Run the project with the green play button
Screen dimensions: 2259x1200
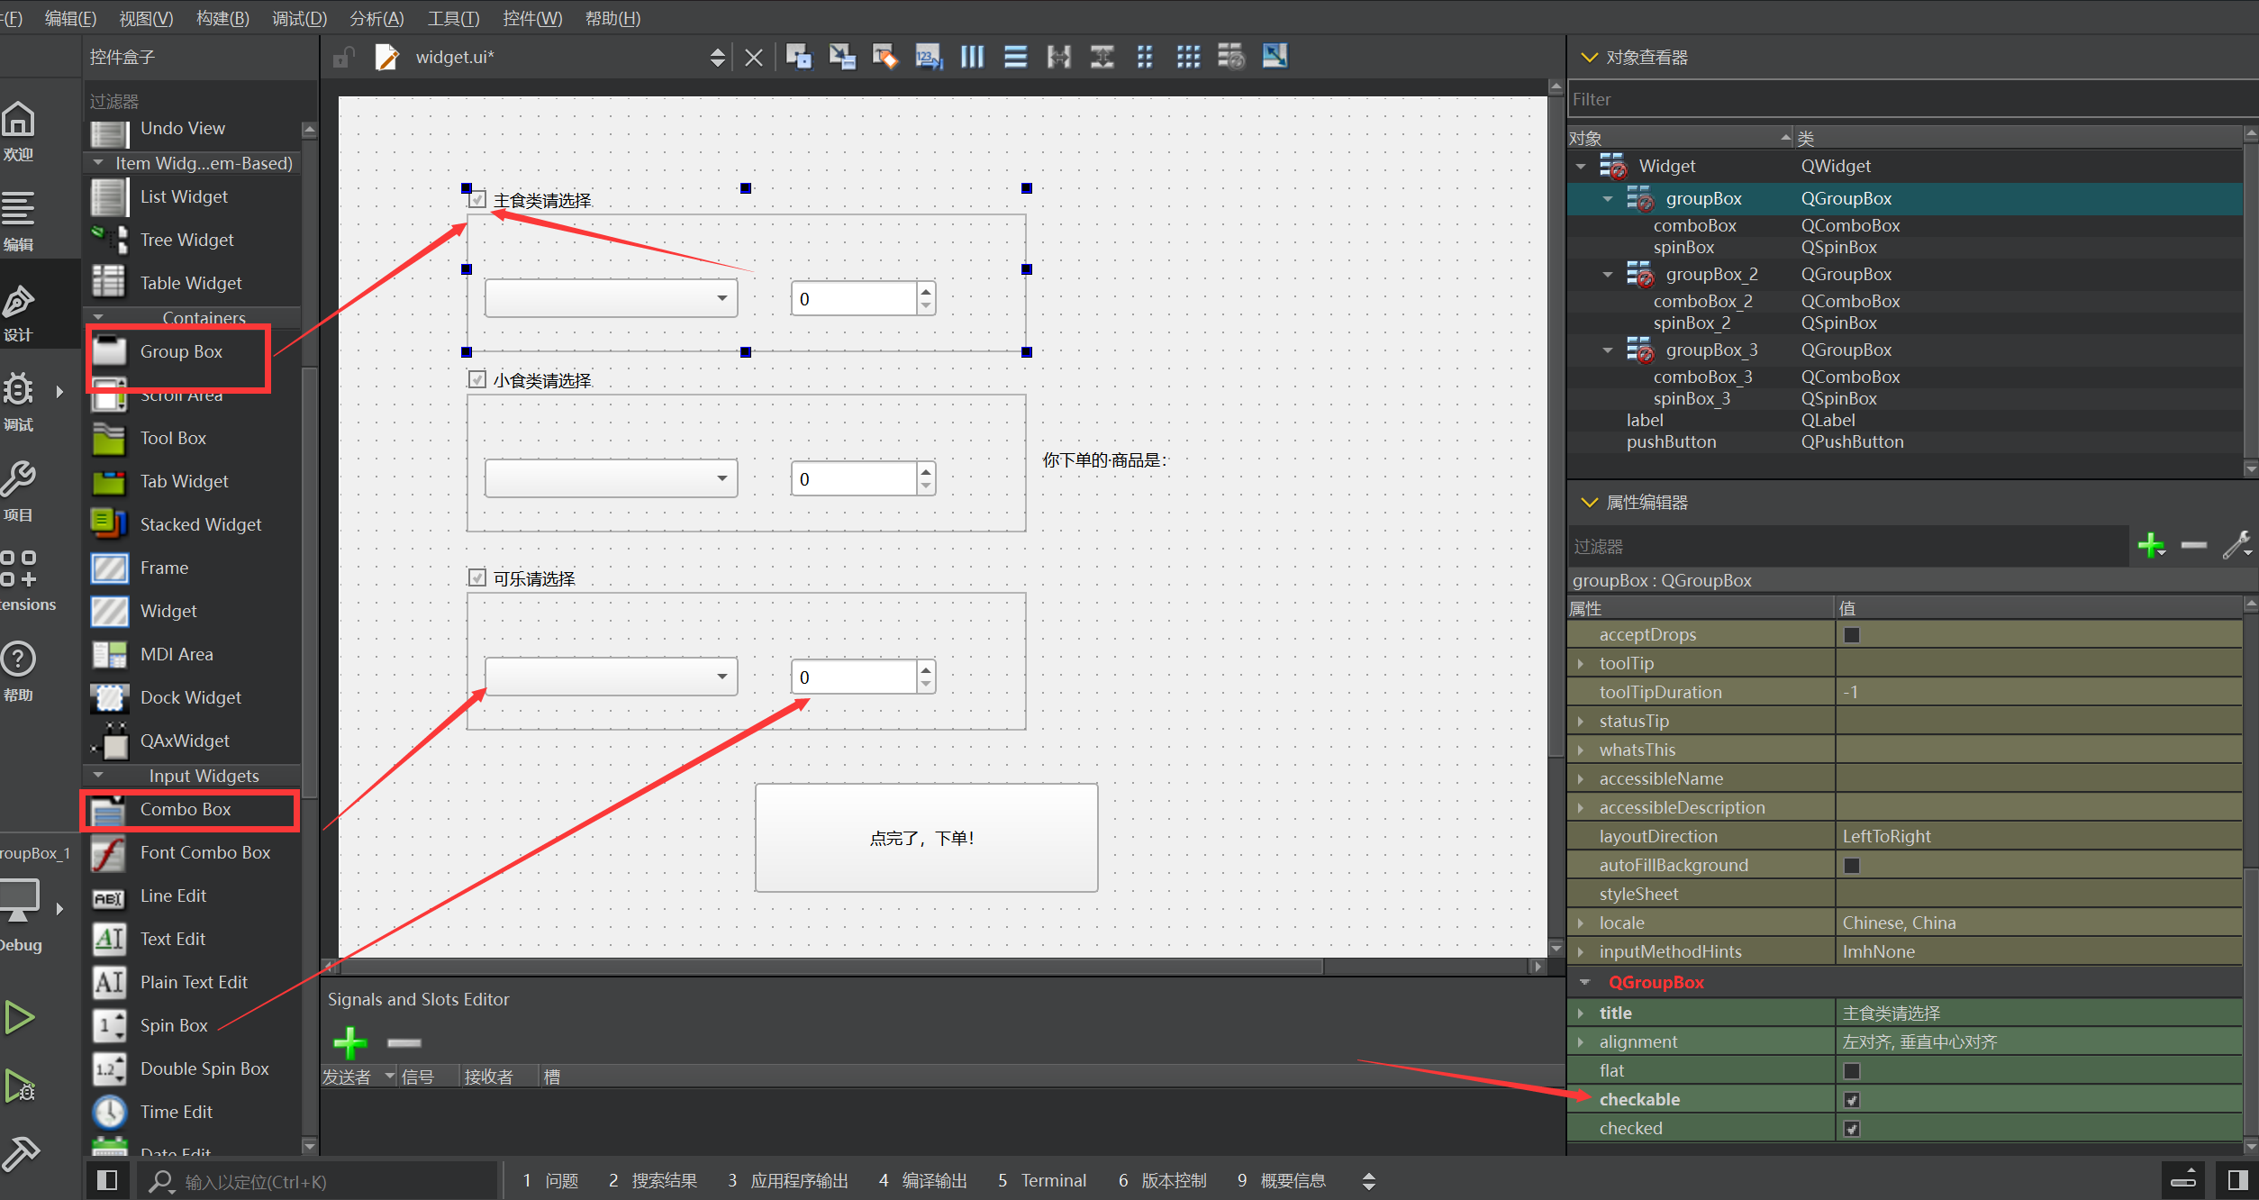tap(19, 1017)
